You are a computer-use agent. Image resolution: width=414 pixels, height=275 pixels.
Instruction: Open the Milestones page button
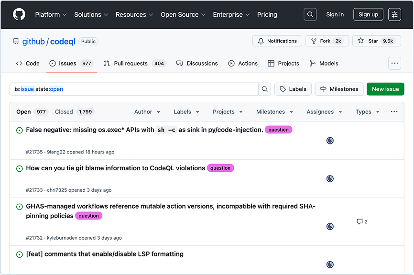click(339, 89)
